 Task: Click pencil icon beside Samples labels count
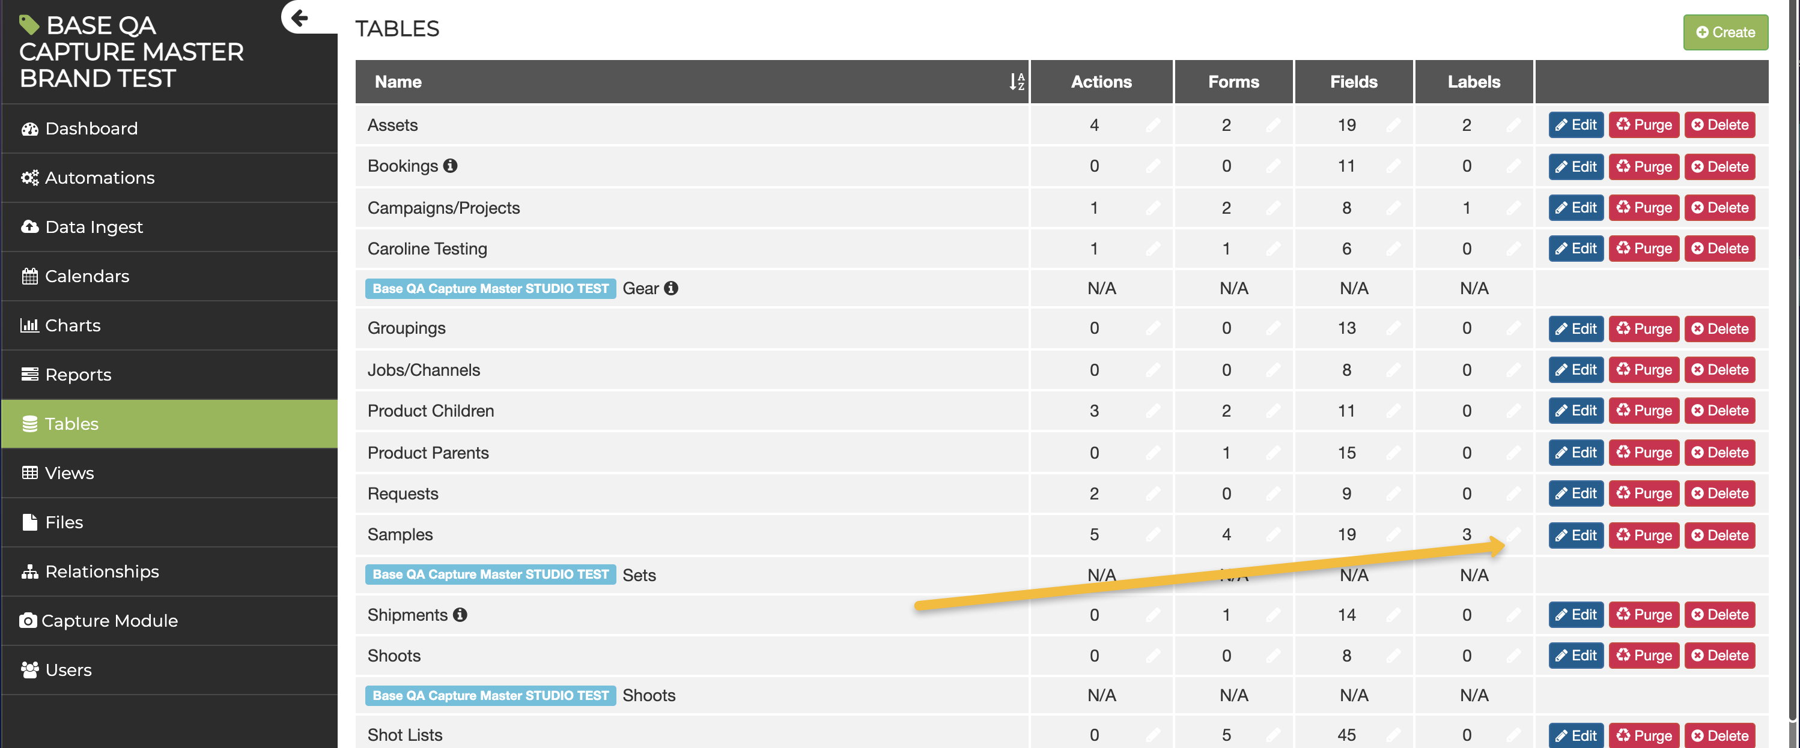coord(1513,534)
